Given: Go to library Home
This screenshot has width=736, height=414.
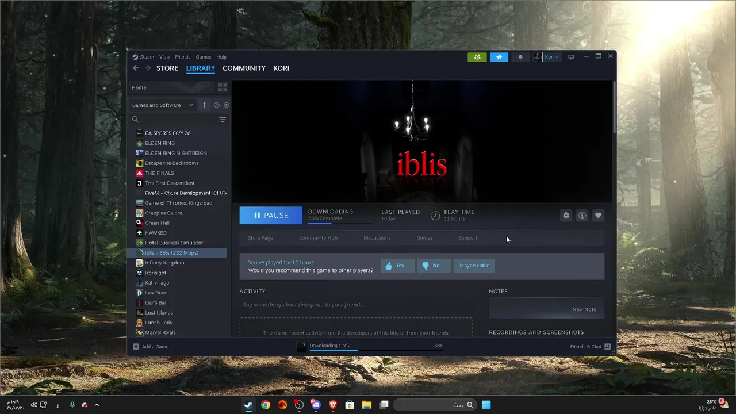Looking at the screenshot, I should 171,87.
